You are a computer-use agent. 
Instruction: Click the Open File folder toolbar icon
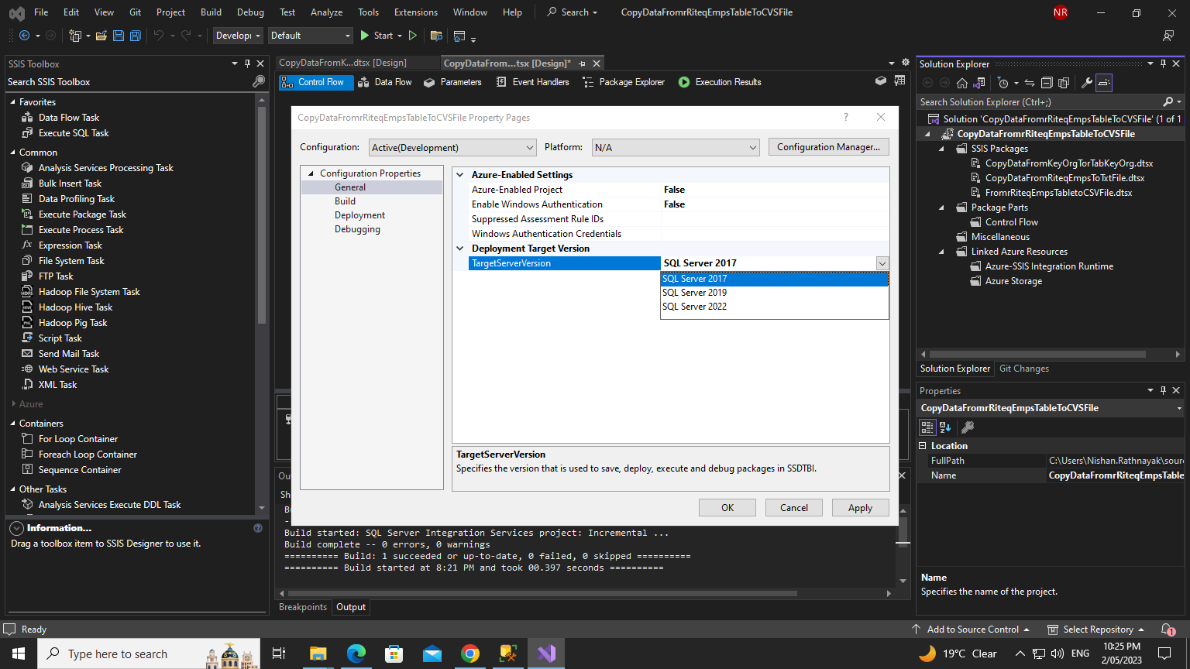pyautogui.click(x=101, y=36)
